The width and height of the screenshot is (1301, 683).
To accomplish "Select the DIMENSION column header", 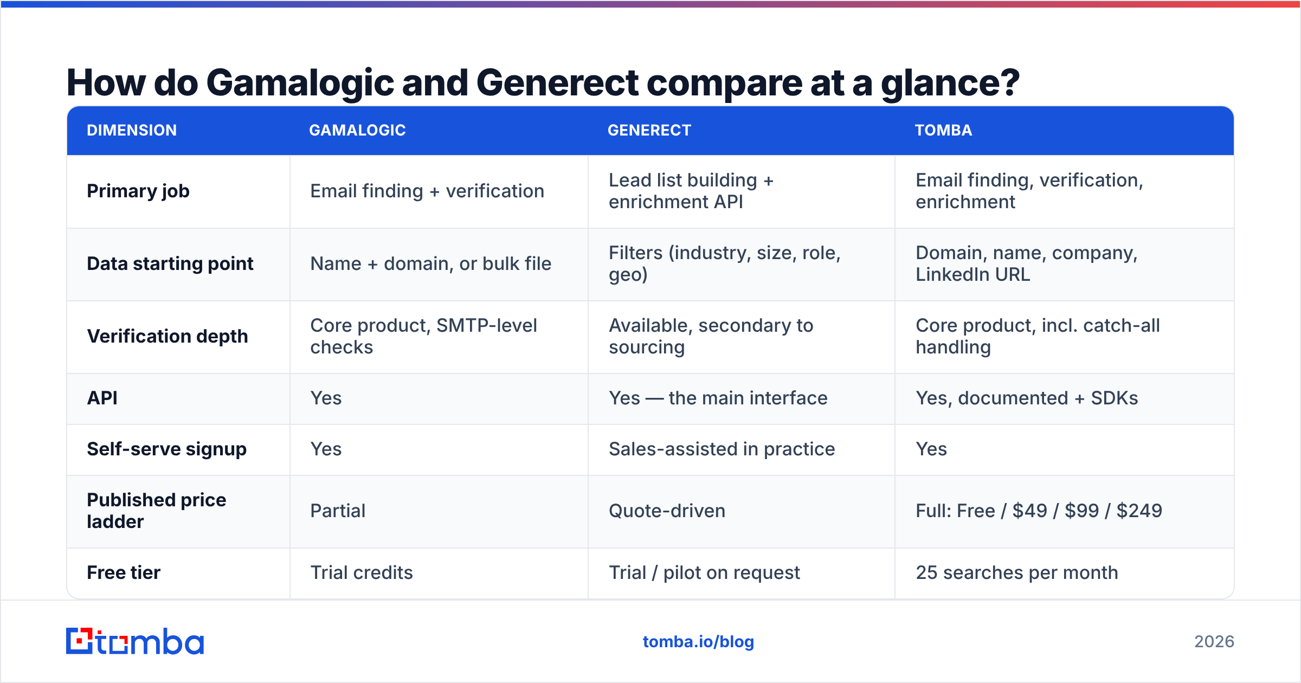I will (132, 130).
